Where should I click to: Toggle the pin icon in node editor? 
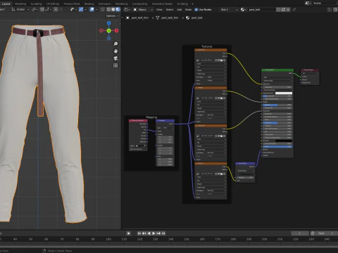tap(294, 10)
